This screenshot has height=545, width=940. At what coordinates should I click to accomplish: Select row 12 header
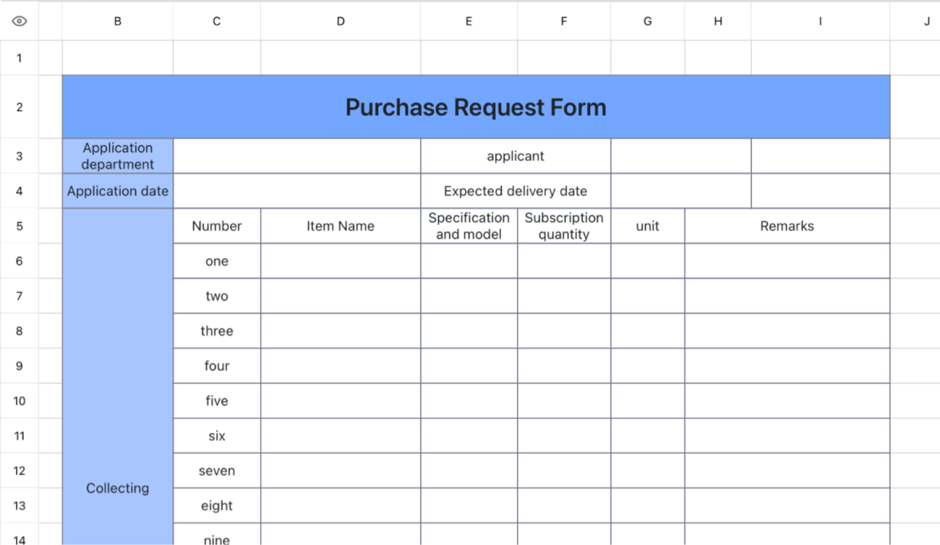click(x=19, y=471)
